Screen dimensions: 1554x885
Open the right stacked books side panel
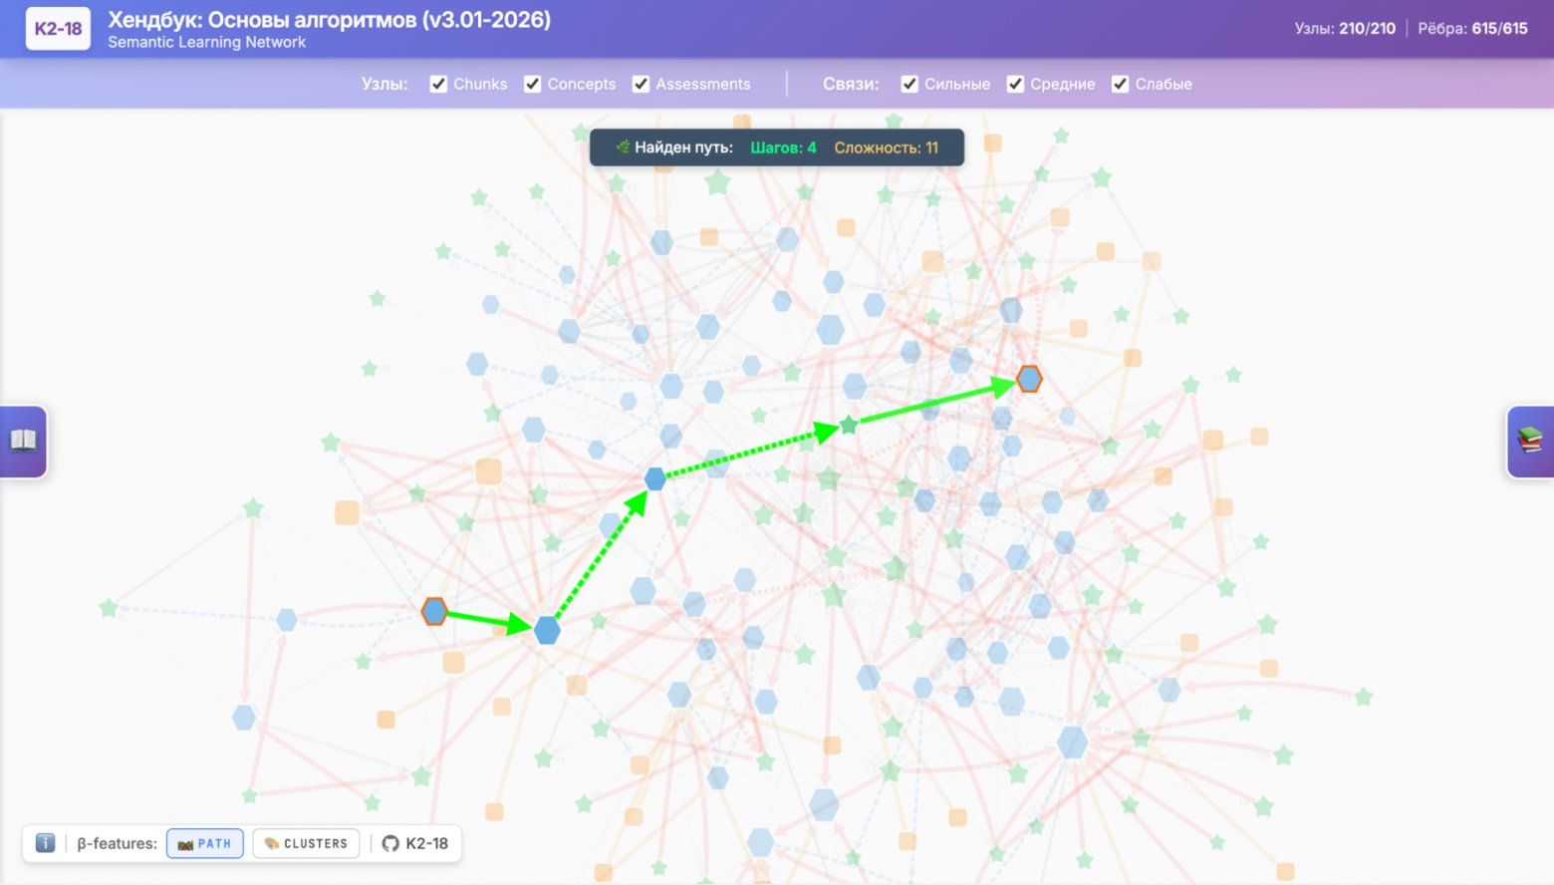1530,442
